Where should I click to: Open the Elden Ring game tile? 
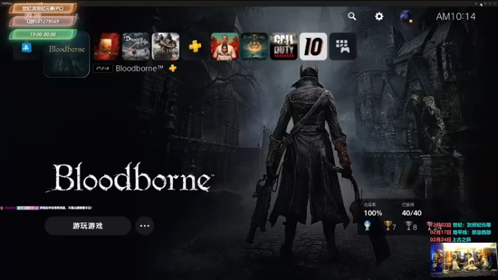(254, 46)
